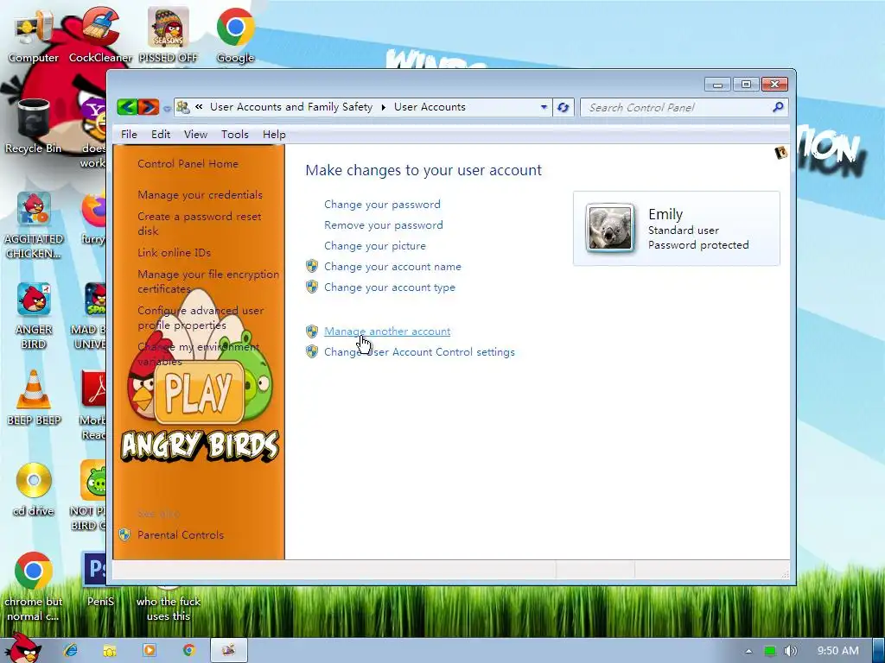Click User Accounts and Family Safety breadcrumb

(290, 107)
